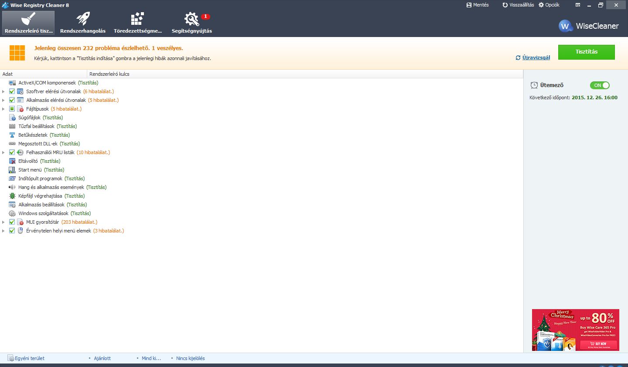The height and width of the screenshot is (367, 628).
Task: Expand Érvénytelen helyi menü elemek results
Action: (x=3, y=231)
